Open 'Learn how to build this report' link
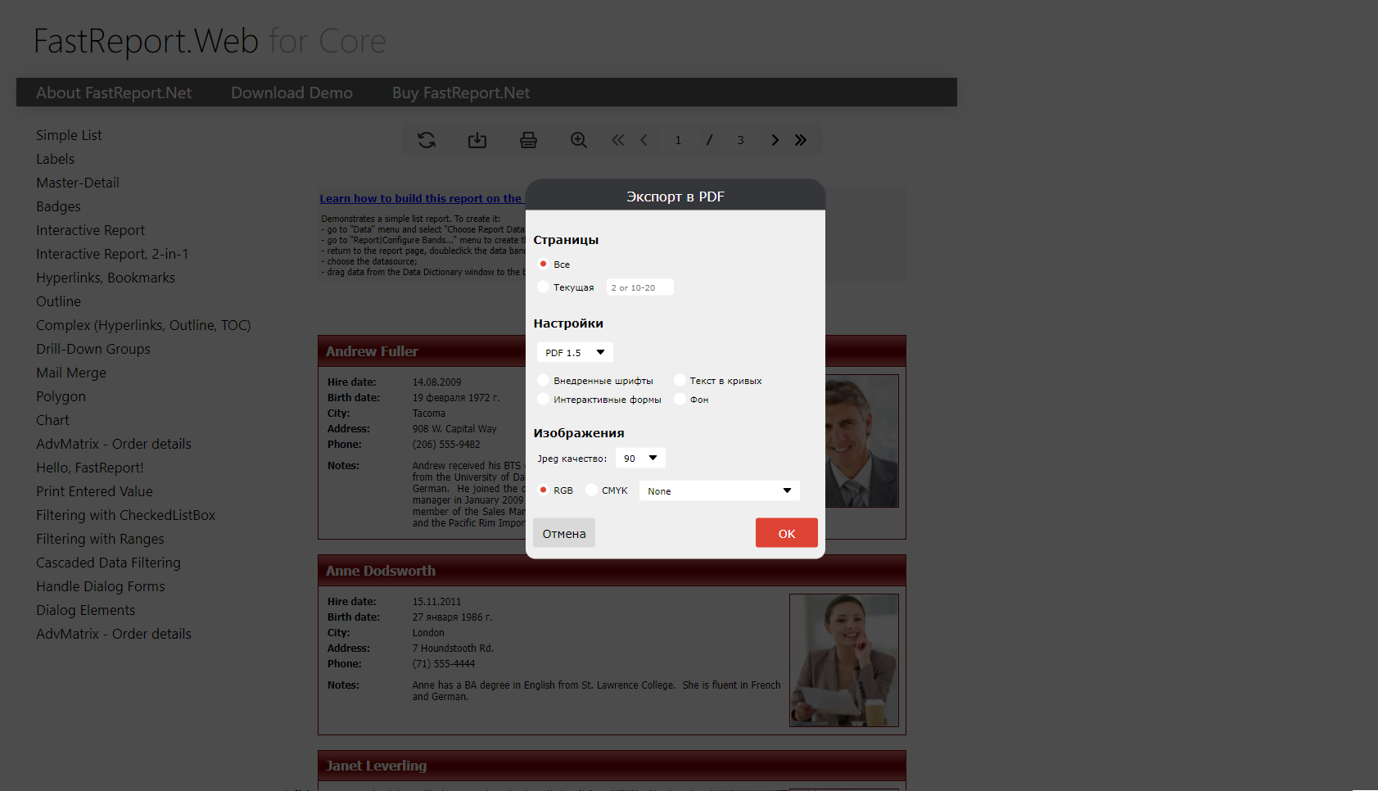This screenshot has height=791, width=1378. pos(421,198)
